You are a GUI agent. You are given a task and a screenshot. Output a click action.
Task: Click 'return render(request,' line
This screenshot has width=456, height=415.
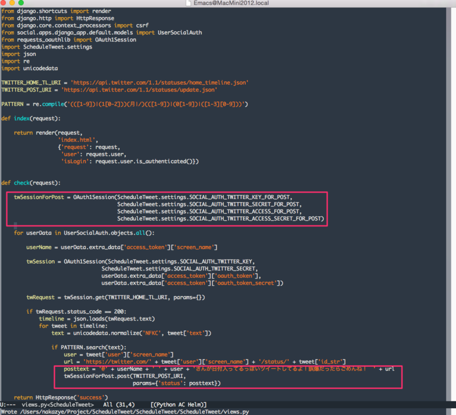(48, 133)
